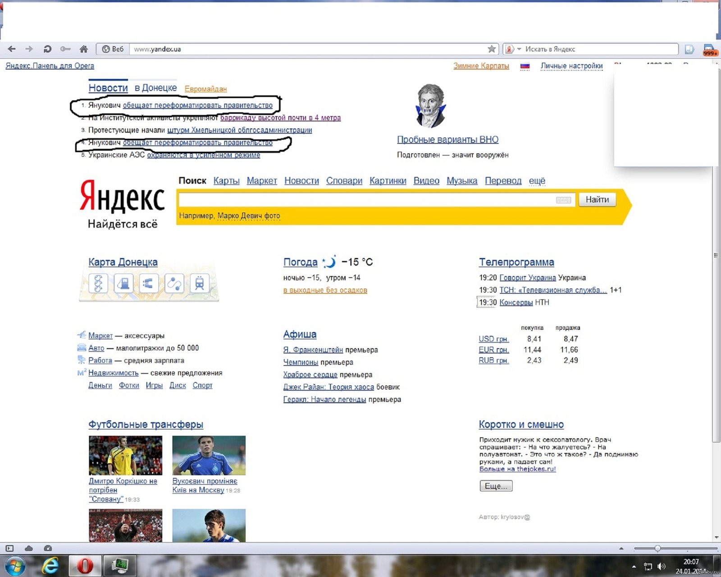Bookmark page with the star icon
This screenshot has width=721, height=577.
point(491,49)
